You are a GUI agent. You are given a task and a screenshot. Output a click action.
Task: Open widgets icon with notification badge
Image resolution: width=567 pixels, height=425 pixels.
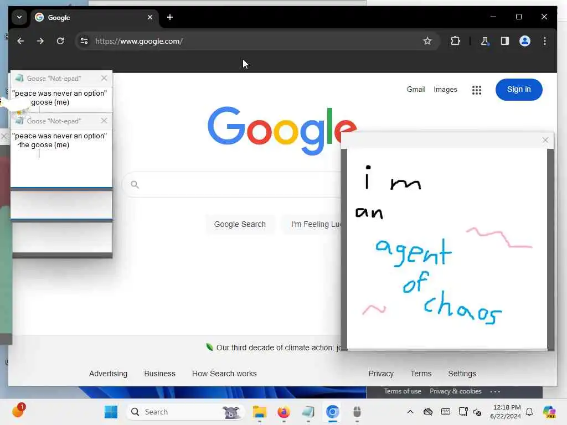pos(18,411)
